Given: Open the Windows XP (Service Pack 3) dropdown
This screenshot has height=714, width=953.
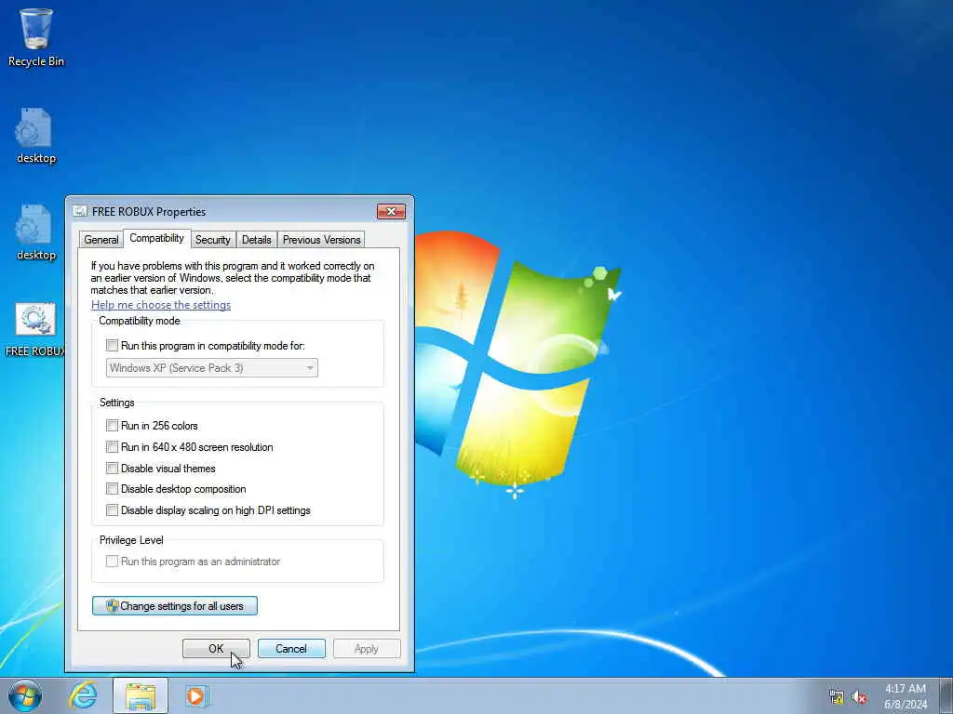Looking at the screenshot, I should pyautogui.click(x=212, y=368).
